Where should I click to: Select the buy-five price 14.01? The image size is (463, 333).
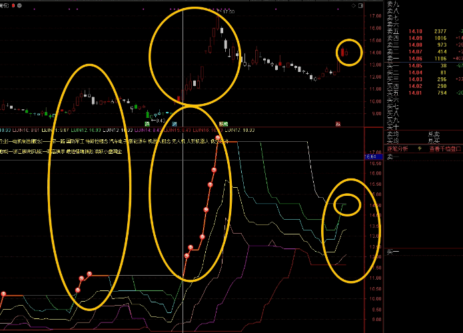click(x=416, y=93)
